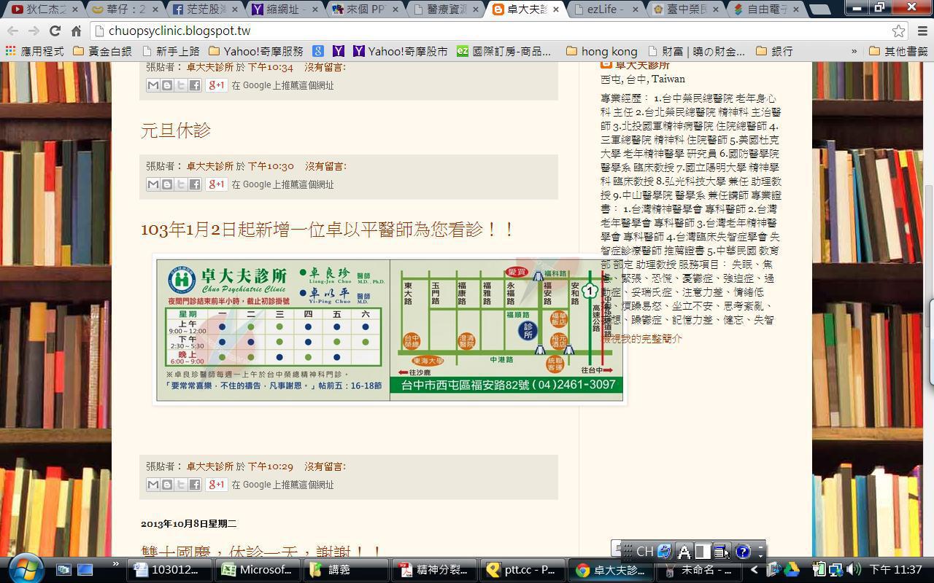Open the 103年1月2日起新增一位卓以平醫師 post title
Screen dimensions: 934x583
coord(328,230)
